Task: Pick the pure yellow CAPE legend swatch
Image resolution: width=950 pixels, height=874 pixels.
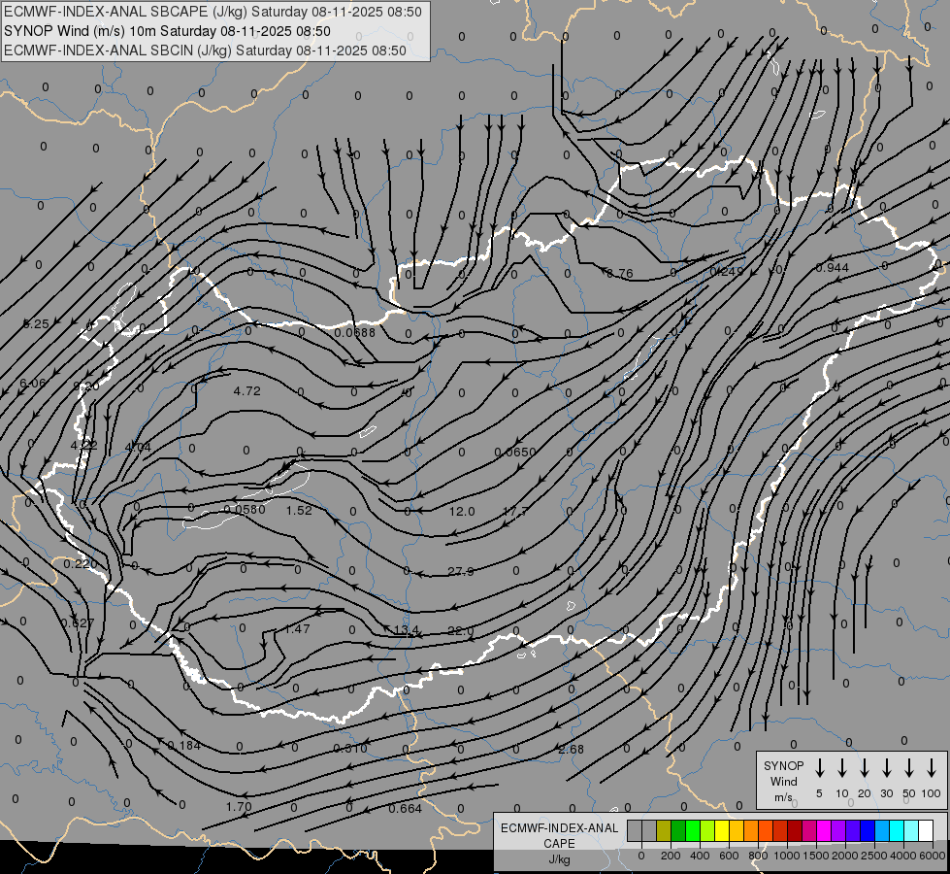Action: coord(722,831)
